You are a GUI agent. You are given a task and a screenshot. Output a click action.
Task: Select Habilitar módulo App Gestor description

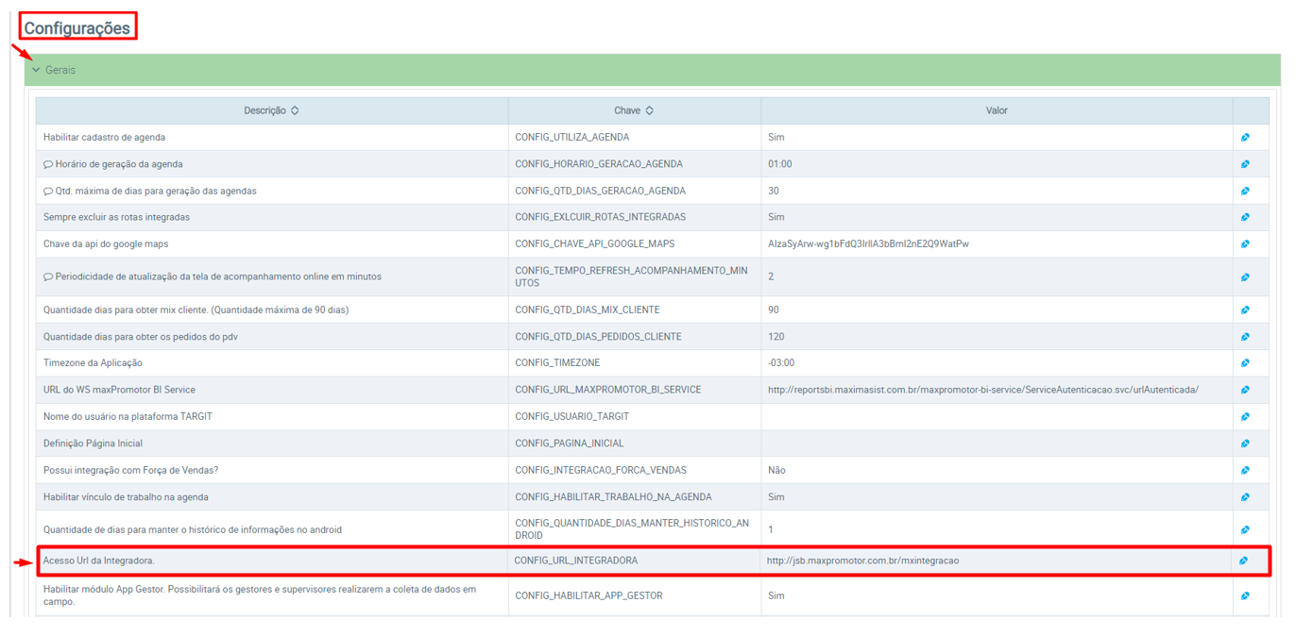click(x=260, y=595)
